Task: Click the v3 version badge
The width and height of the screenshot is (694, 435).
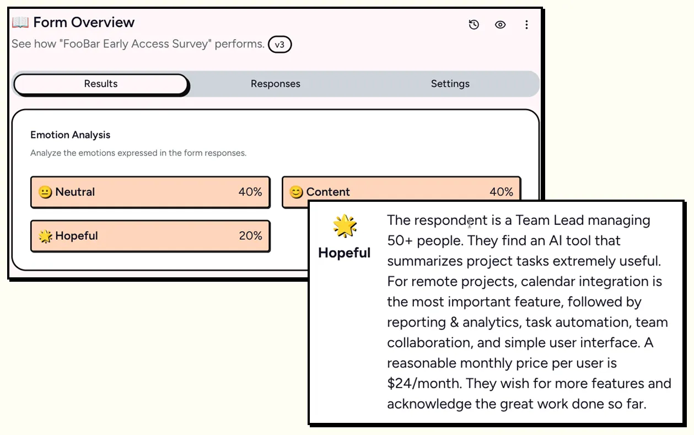Action: [279, 45]
